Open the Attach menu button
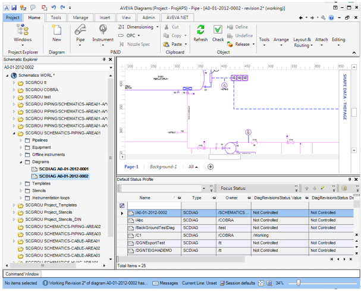Image resolution: width=361 pixels, height=291 pixels. click(x=321, y=41)
